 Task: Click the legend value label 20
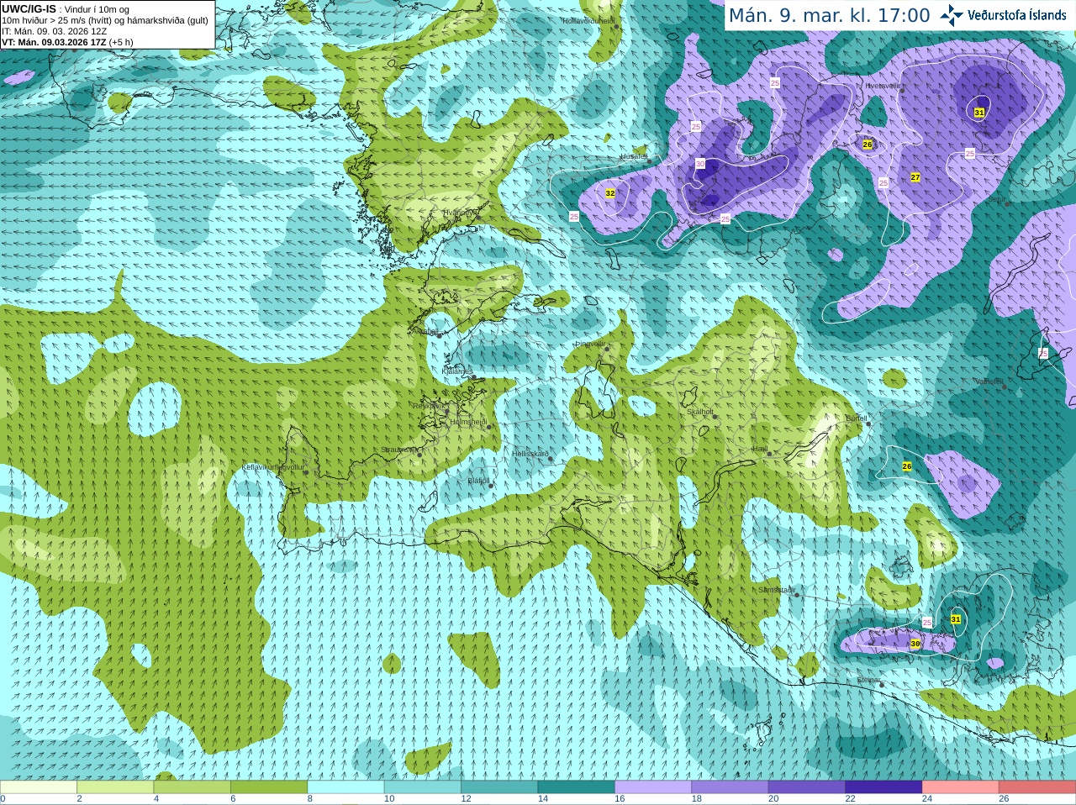pyautogui.click(x=773, y=799)
